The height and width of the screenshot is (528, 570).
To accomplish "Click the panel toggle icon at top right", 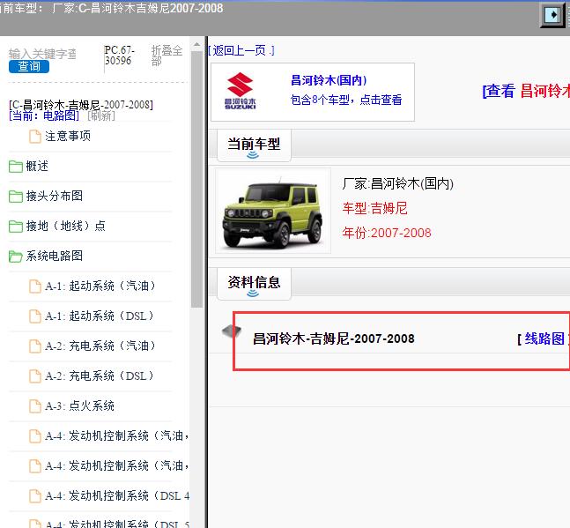I will 553,15.
